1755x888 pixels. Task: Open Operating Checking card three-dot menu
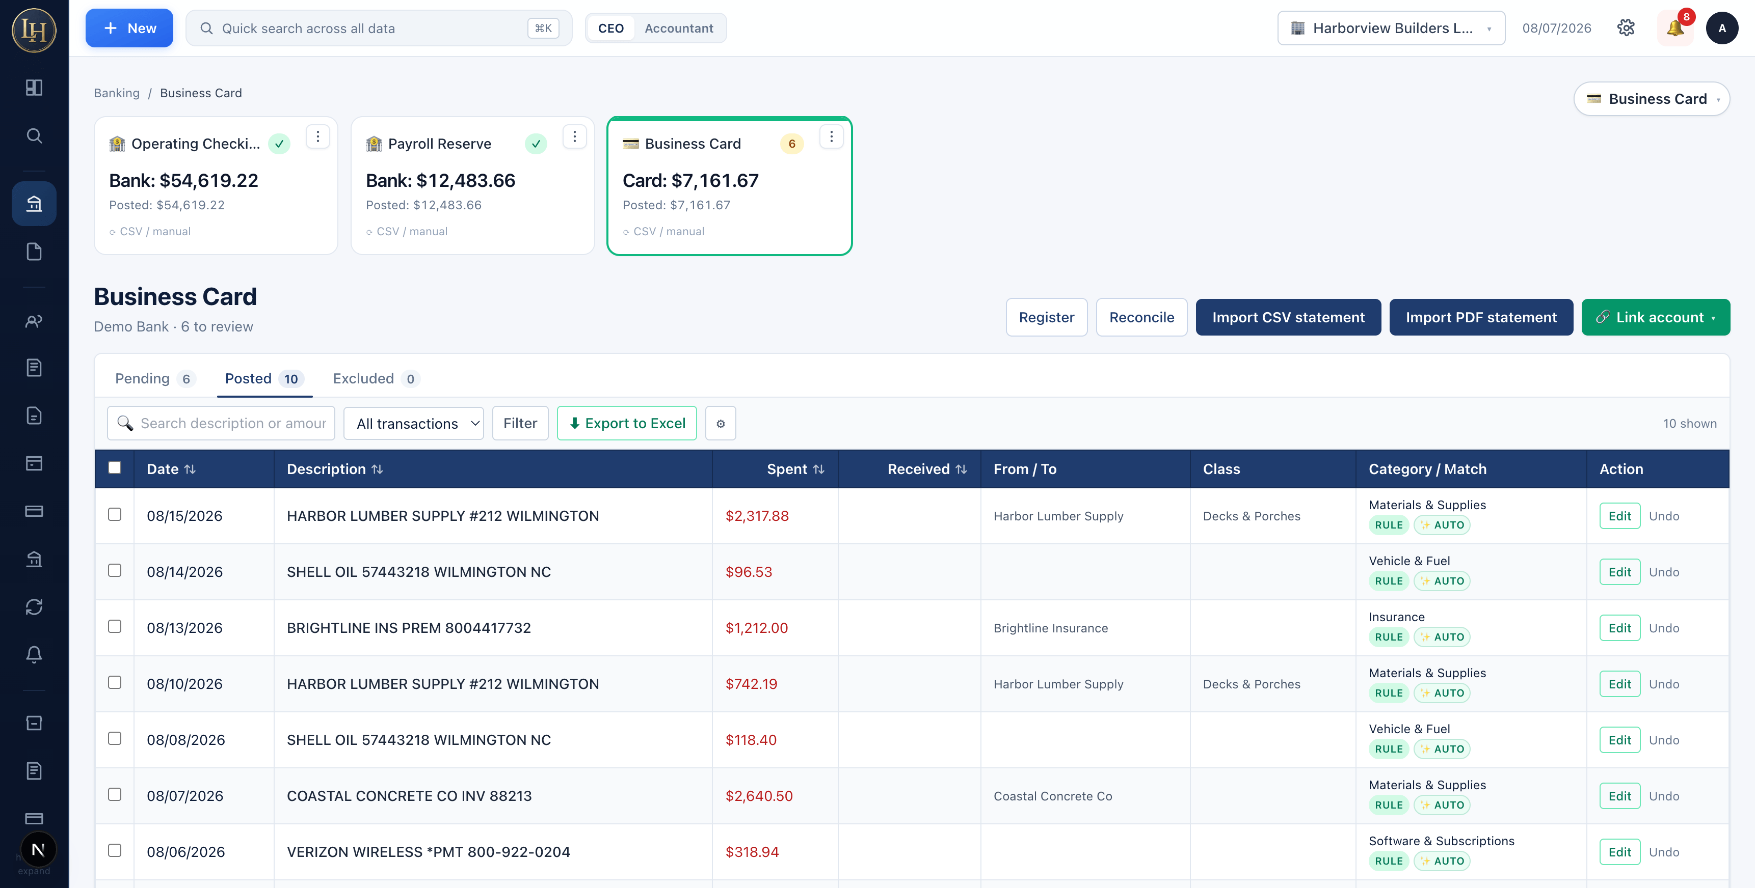click(x=317, y=137)
